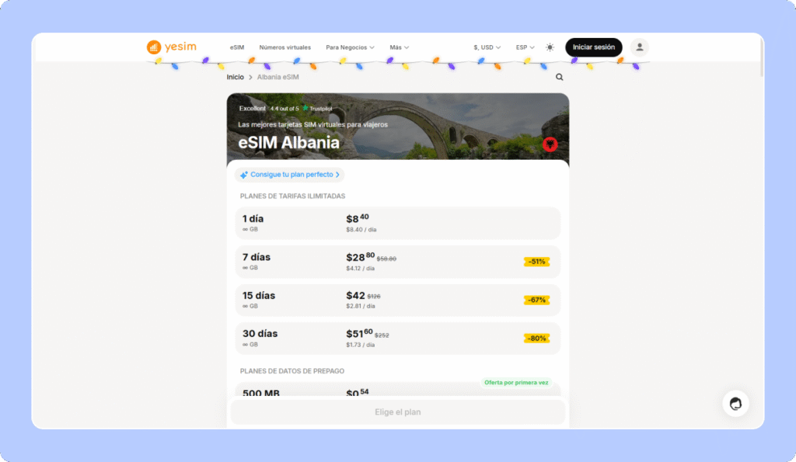Expand the Para Negocios menu
796x462 pixels.
(x=350, y=47)
